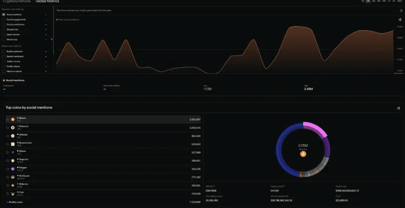This screenshot has height=208, width=405.
Task: Click the purple Uniswap donut segment
Action: point(327,147)
